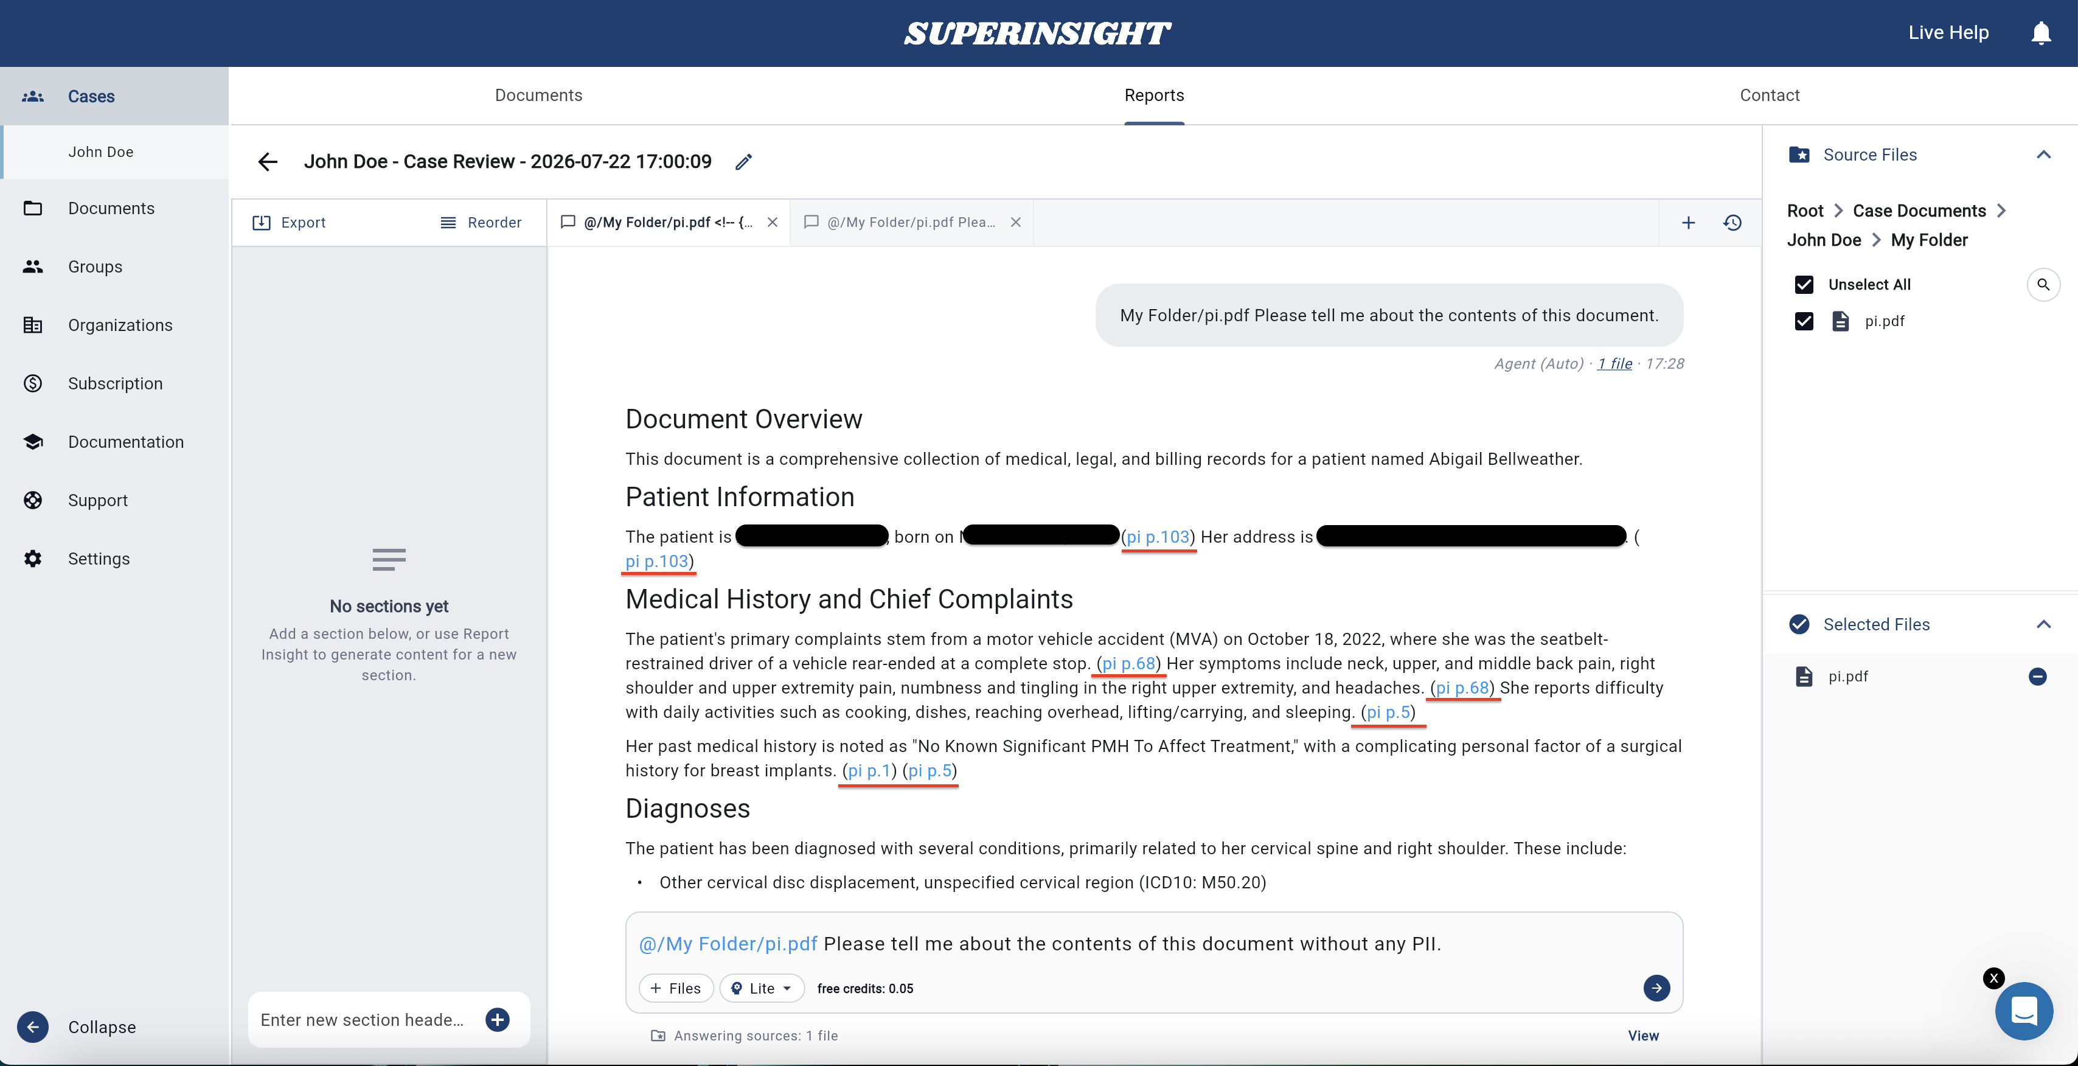Collapse the Selected Files panel chevron

click(2043, 625)
